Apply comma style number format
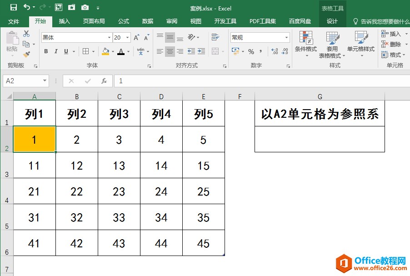Screen dimensions: 410x276 tap(261, 51)
